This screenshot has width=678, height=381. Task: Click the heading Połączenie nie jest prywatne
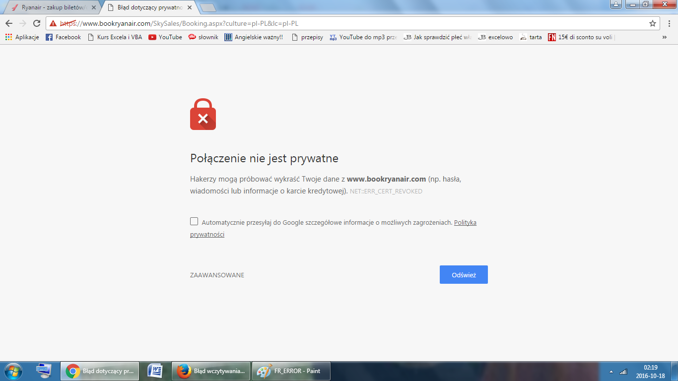pos(264,159)
